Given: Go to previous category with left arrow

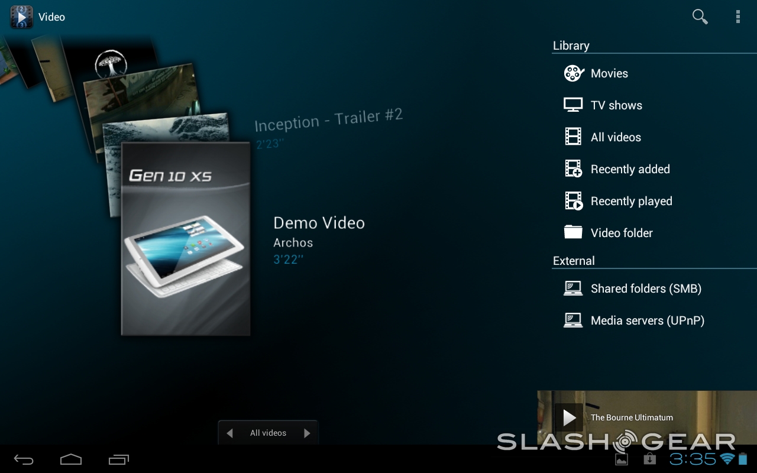Looking at the screenshot, I should point(230,433).
